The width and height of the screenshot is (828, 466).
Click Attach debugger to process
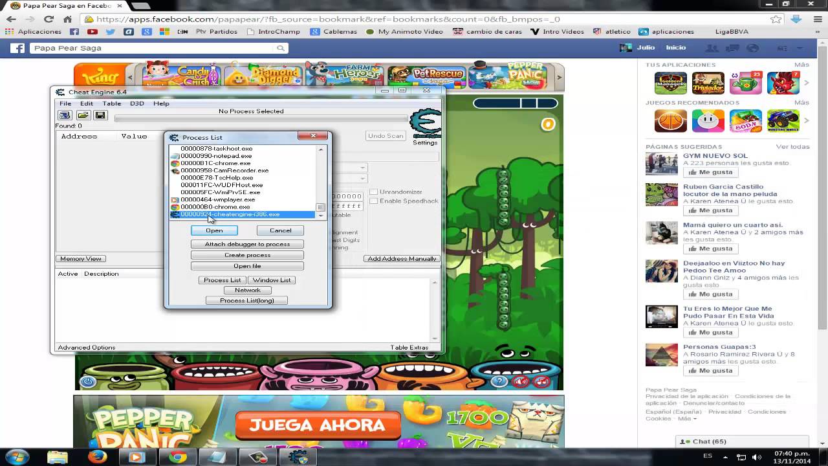pyautogui.click(x=247, y=244)
